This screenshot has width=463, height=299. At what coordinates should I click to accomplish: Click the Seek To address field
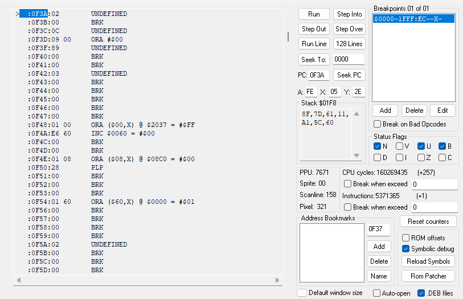pyautogui.click(x=349, y=59)
